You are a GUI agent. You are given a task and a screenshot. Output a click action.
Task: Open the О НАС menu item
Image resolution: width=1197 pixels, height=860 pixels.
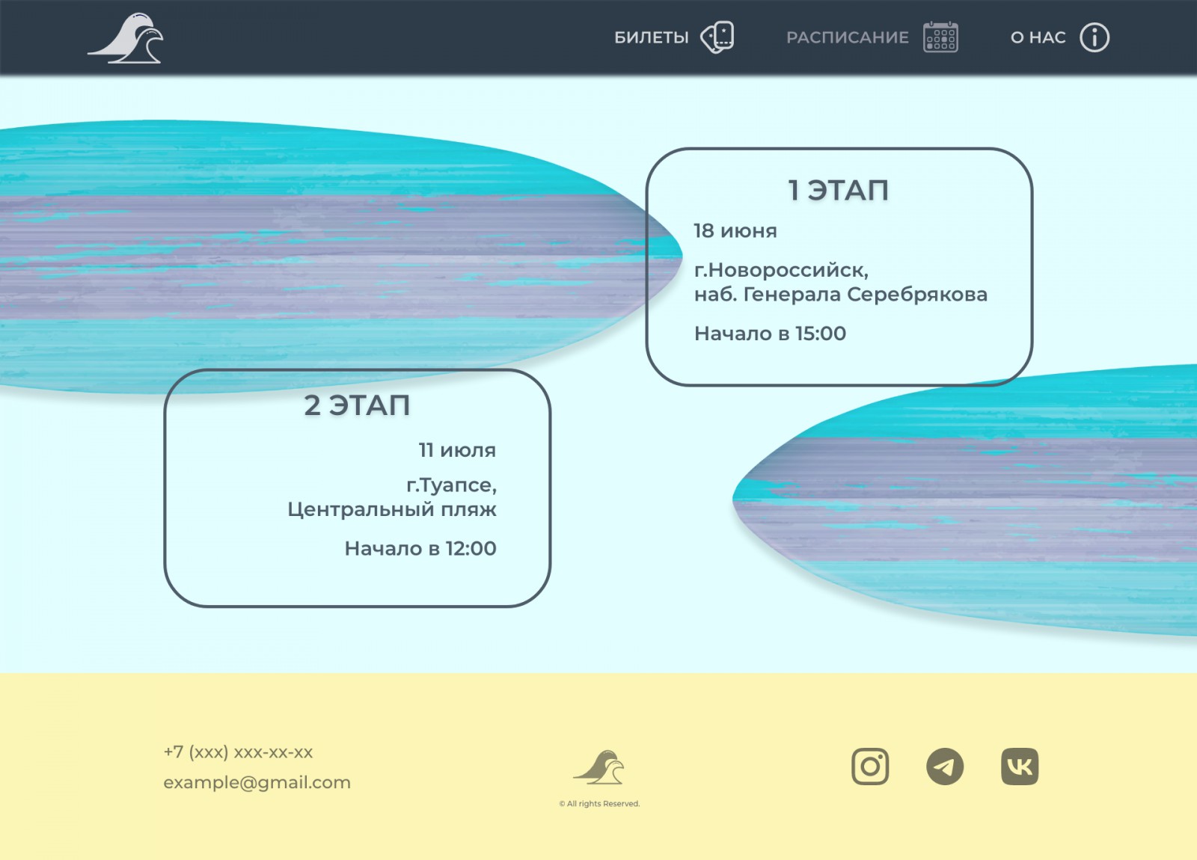tap(1038, 37)
